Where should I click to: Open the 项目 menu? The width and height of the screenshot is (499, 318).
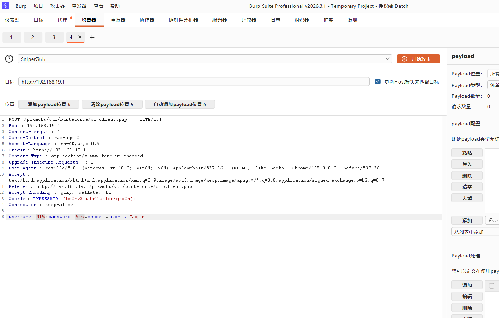(38, 6)
